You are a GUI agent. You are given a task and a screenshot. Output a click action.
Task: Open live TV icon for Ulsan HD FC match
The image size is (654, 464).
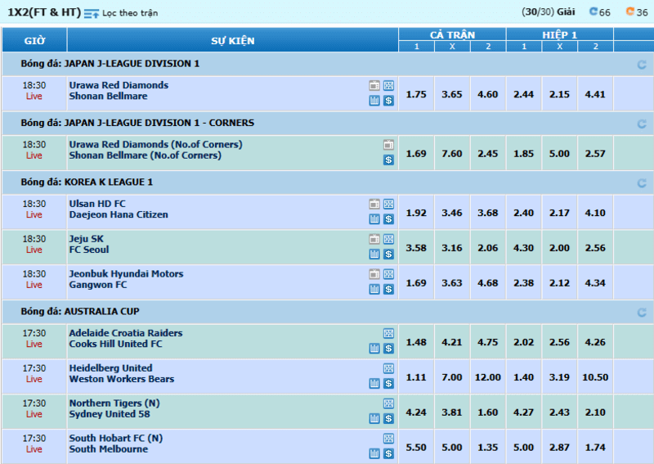tap(374, 205)
